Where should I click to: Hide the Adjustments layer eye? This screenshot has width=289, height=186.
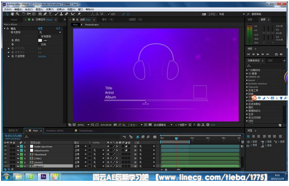(5, 151)
